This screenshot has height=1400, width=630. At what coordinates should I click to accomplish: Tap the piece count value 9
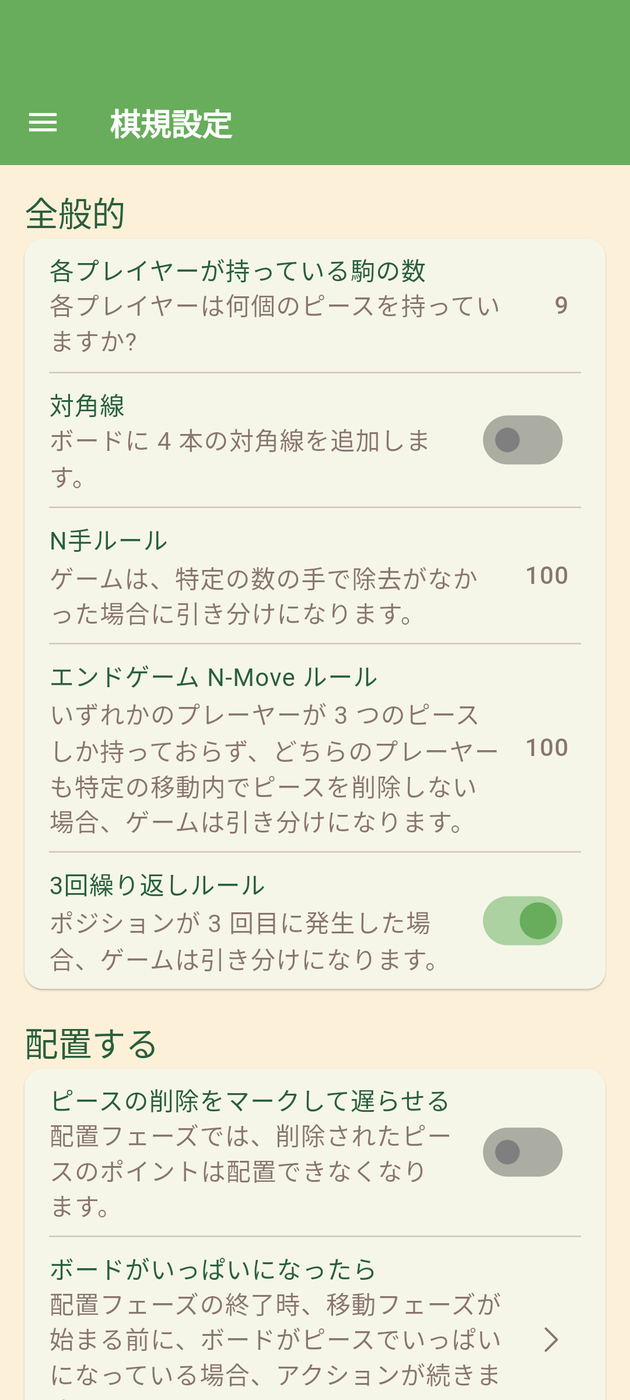click(561, 306)
